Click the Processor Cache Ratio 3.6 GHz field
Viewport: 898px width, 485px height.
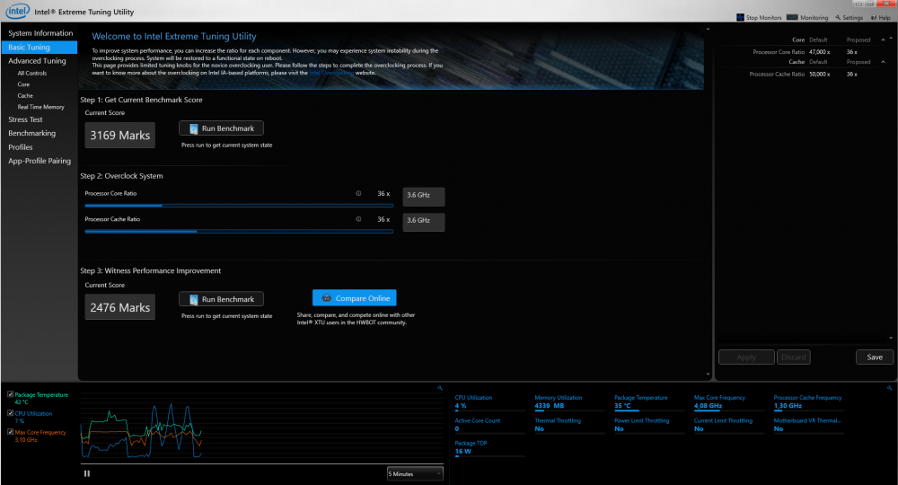click(424, 222)
